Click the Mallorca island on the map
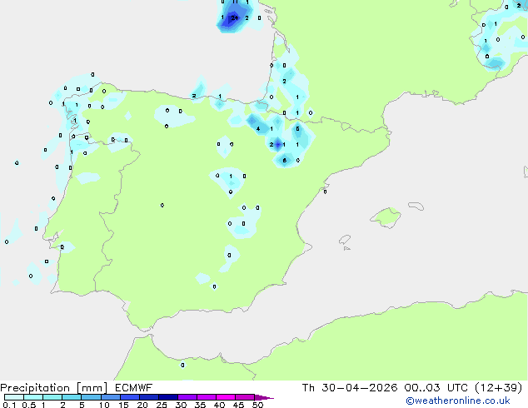528x408 pixels. [386, 217]
